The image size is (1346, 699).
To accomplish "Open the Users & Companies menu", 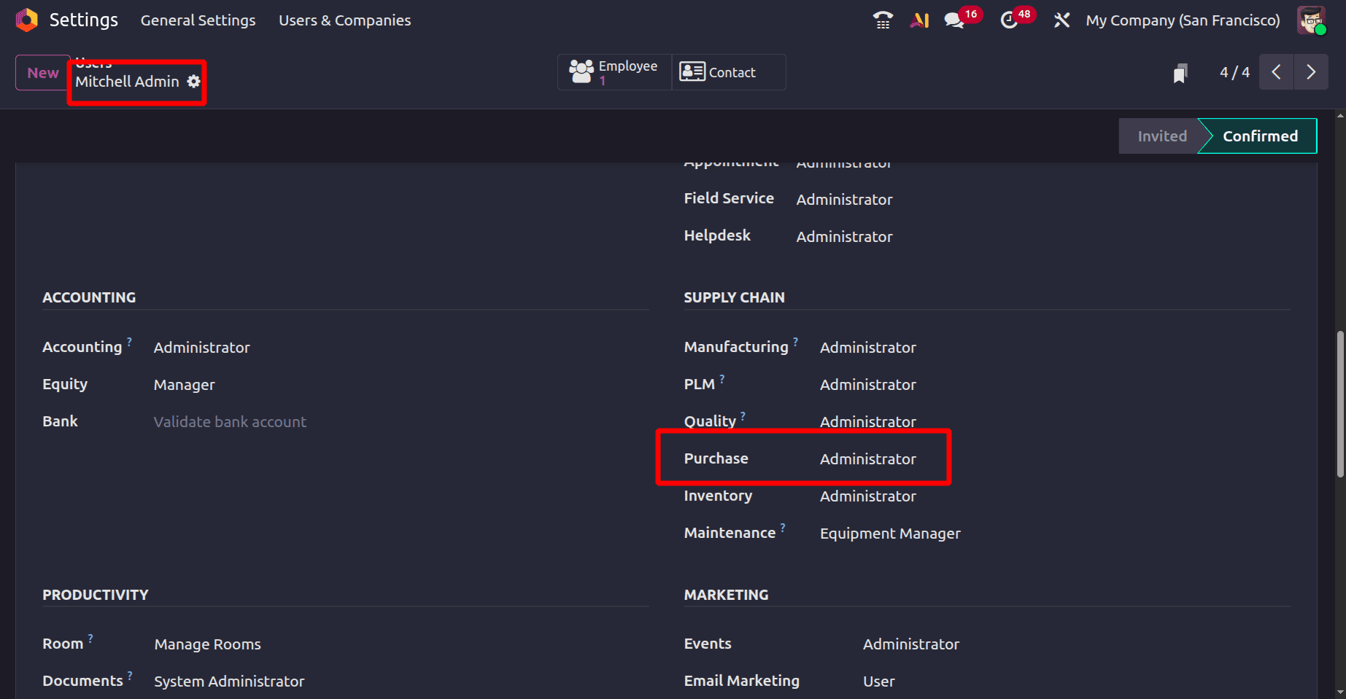I will (x=344, y=20).
